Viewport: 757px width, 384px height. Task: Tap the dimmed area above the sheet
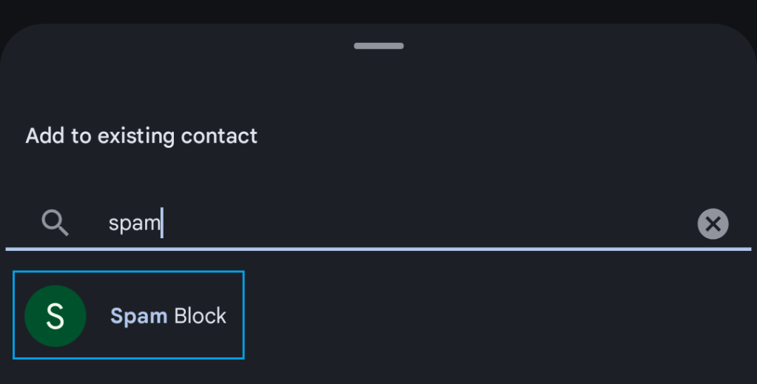(378, 9)
